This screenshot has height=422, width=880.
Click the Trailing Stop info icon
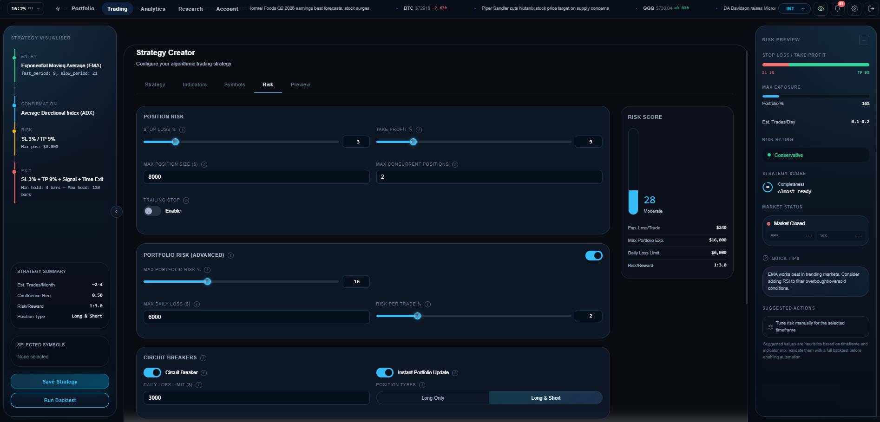coord(186,201)
